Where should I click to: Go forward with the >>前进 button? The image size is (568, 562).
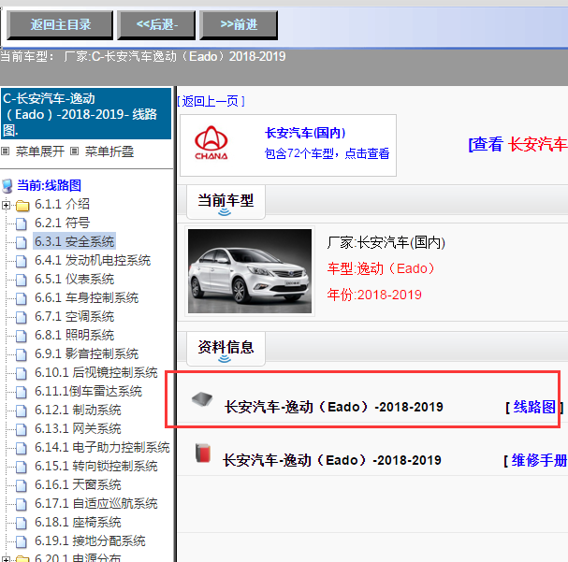239,25
